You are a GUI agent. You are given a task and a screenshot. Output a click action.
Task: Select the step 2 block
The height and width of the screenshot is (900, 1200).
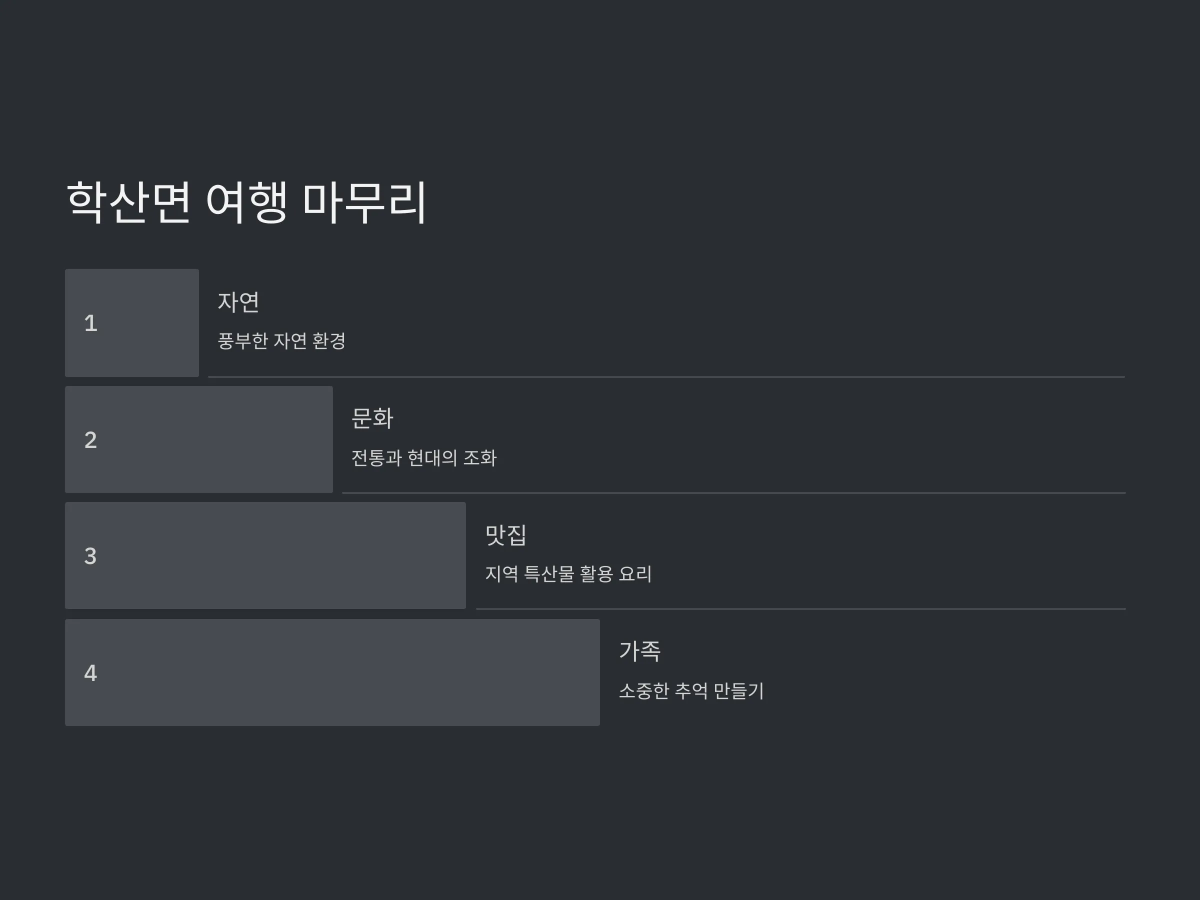[x=198, y=439]
